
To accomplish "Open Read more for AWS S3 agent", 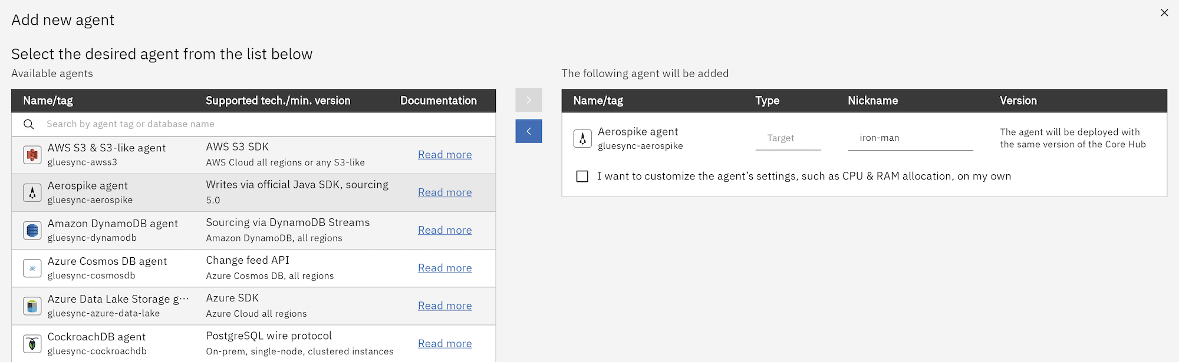I will point(444,154).
